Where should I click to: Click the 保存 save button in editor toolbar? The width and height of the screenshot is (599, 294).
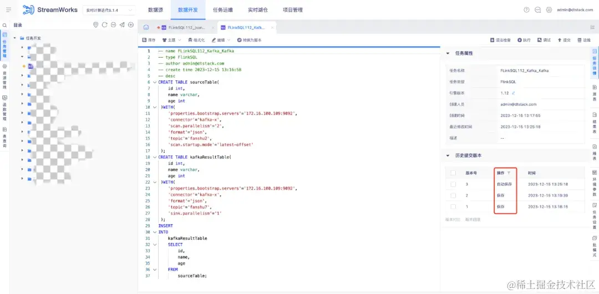[x=149, y=40]
